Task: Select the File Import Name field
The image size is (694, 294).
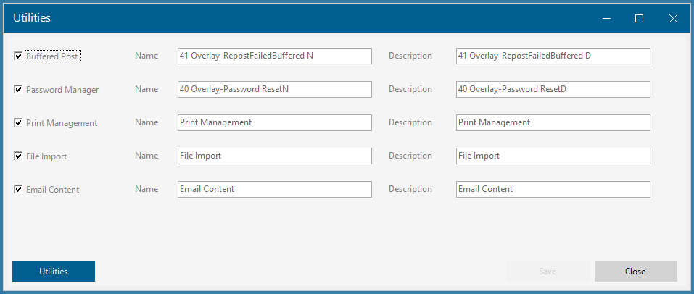Action: tap(274, 156)
